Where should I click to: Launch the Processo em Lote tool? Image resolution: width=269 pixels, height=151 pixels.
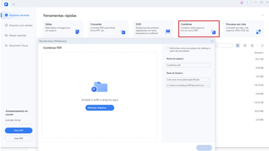point(244,29)
